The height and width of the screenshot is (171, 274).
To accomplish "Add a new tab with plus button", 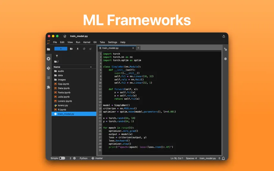I will [138, 48].
